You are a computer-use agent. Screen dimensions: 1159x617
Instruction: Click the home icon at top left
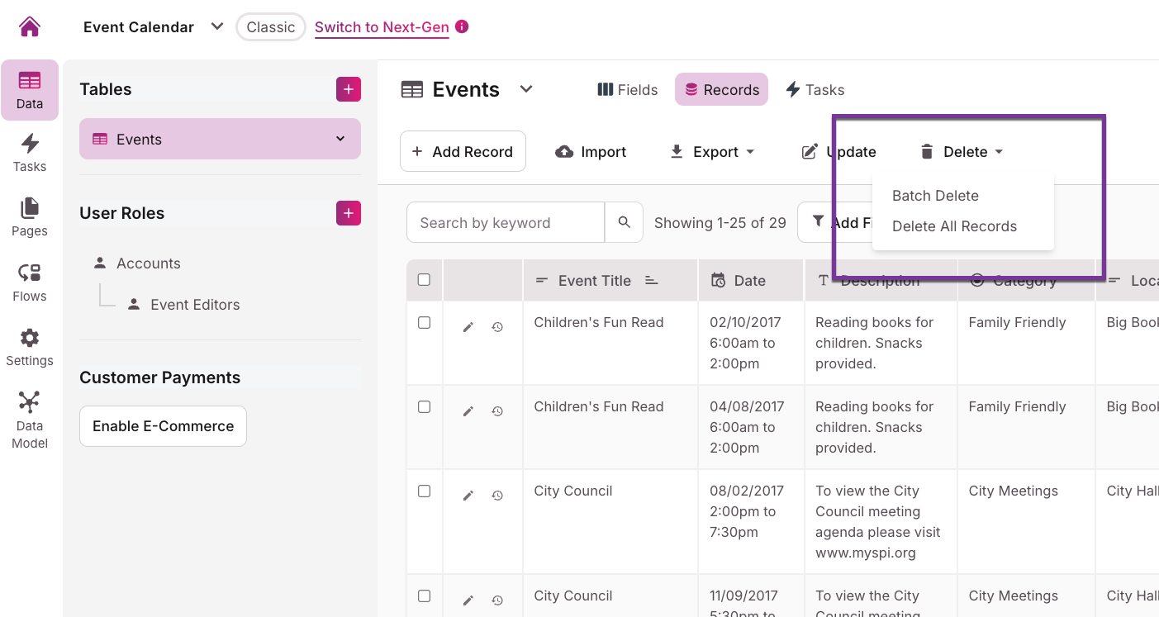tap(30, 26)
